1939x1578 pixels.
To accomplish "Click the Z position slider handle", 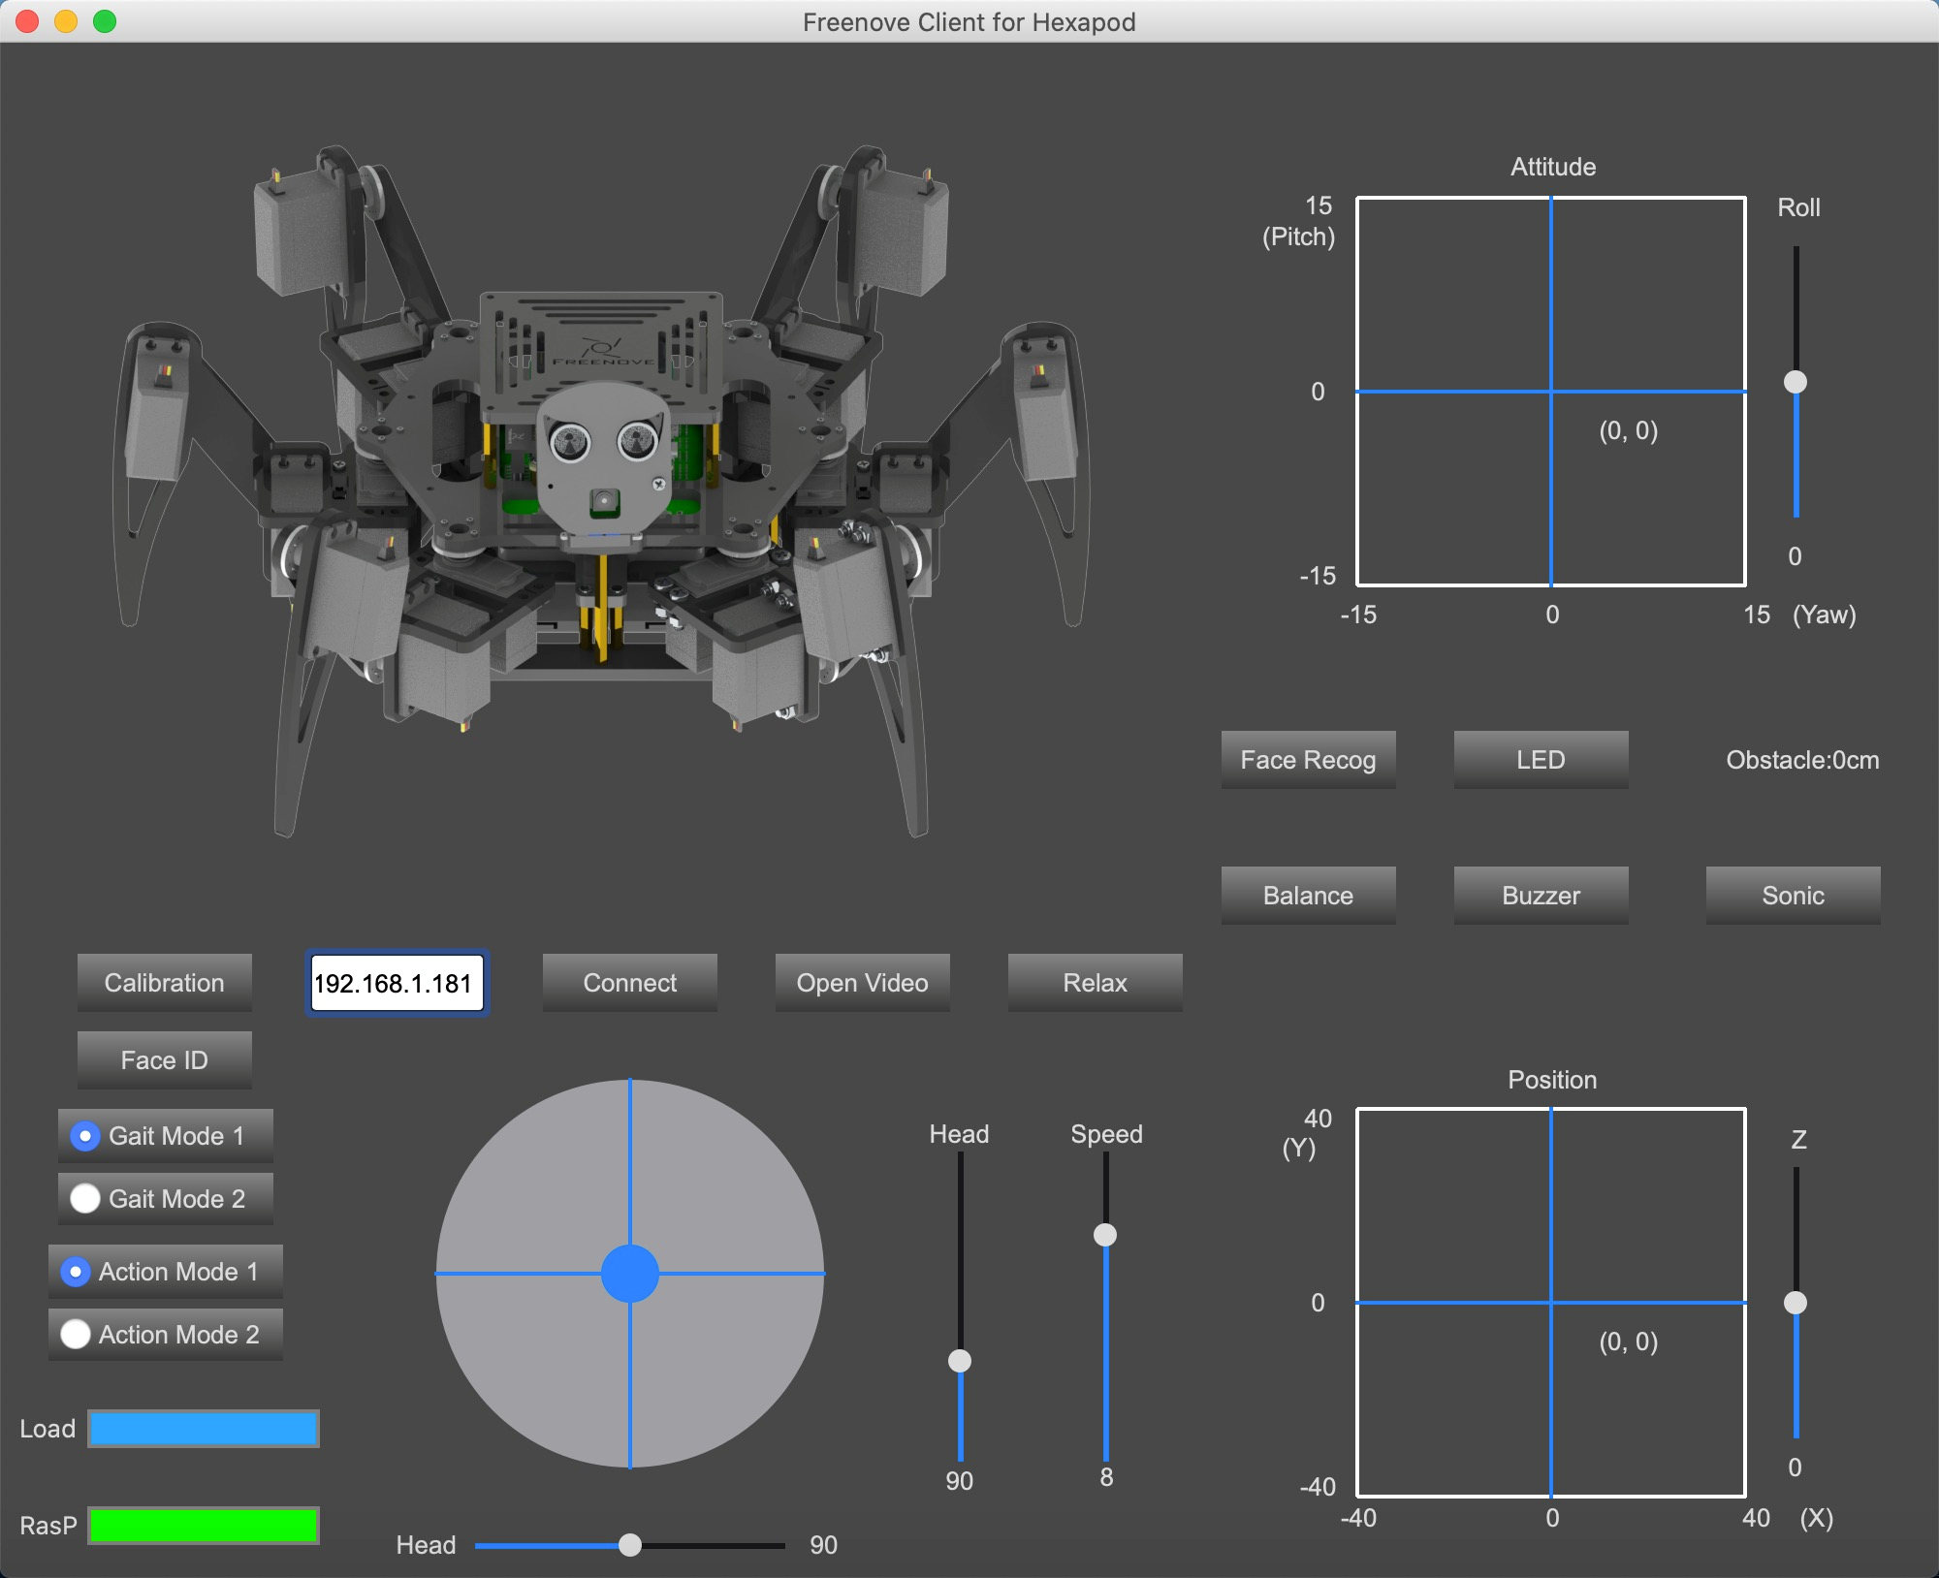I will [x=1796, y=1303].
